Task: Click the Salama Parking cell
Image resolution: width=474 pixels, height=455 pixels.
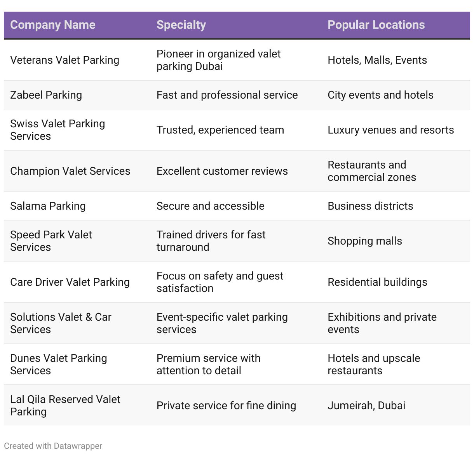Action: pos(48,206)
